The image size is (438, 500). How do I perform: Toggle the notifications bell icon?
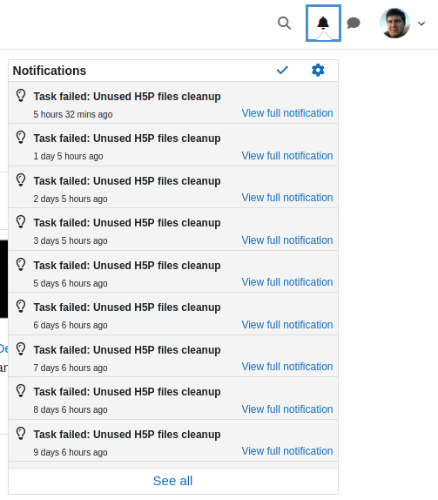pos(323,23)
